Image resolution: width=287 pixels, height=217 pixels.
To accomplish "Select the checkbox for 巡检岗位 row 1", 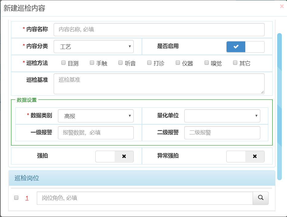I will coord(16,198).
